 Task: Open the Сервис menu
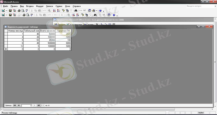59,6
